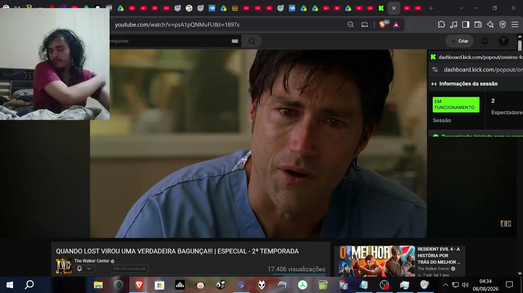Open File Explorer from the taskbar
The image size is (523, 293).
(98, 285)
